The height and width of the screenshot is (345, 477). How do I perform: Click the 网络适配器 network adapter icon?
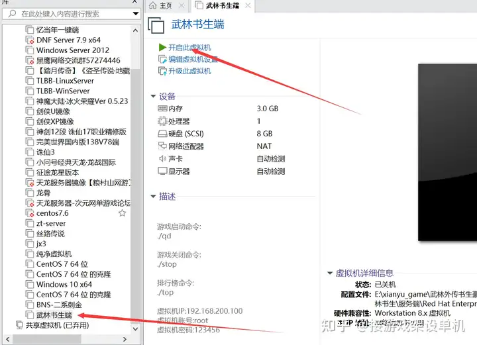pos(162,146)
